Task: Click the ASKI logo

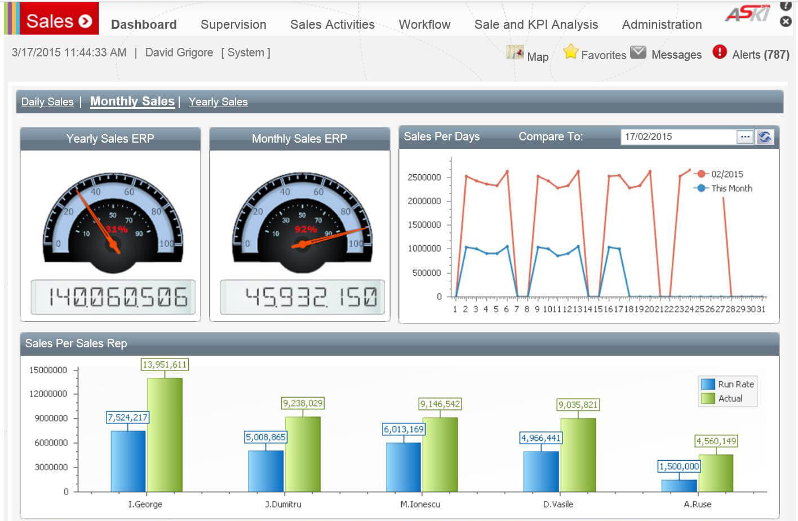Action: 747,14
